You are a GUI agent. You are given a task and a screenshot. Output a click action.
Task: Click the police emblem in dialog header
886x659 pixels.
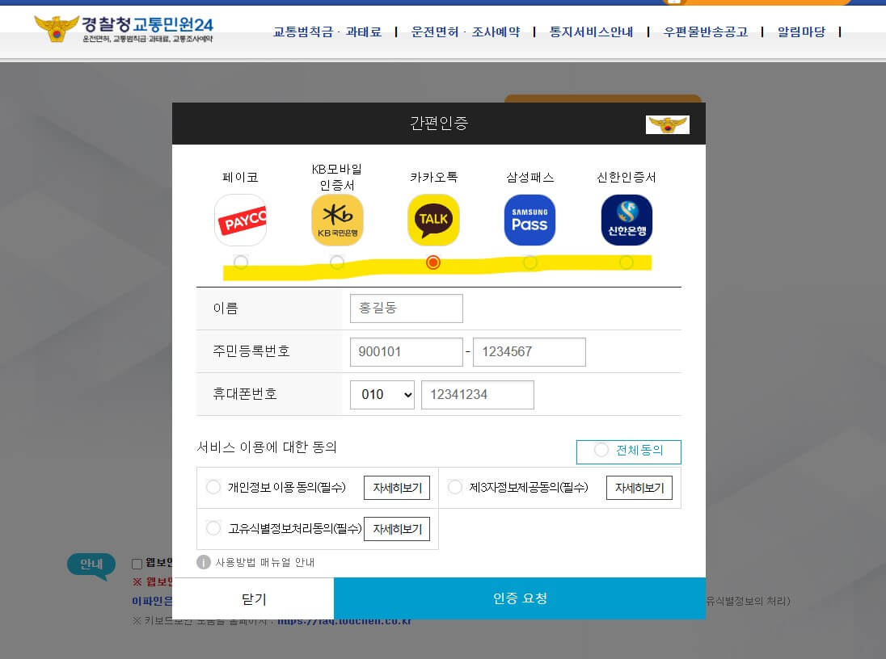(667, 124)
